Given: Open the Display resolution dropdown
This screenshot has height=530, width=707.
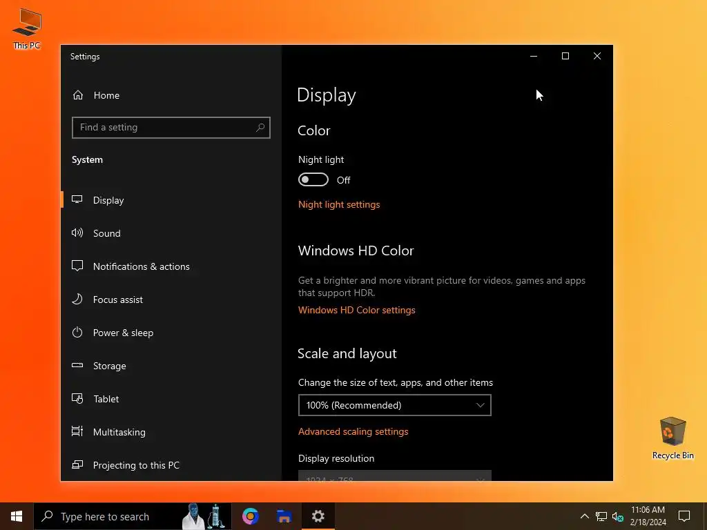Looking at the screenshot, I should pyautogui.click(x=394, y=476).
